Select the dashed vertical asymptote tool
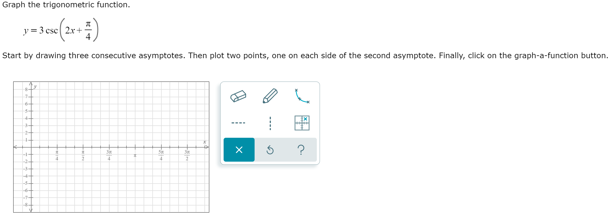Viewport: 610px width, 219px height. coord(270,123)
